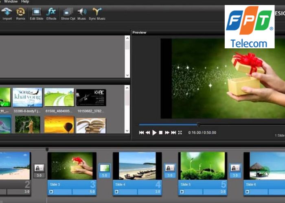This screenshot has height=203, width=285.
Task: Click the Show Opt icon
Action: click(x=68, y=12)
